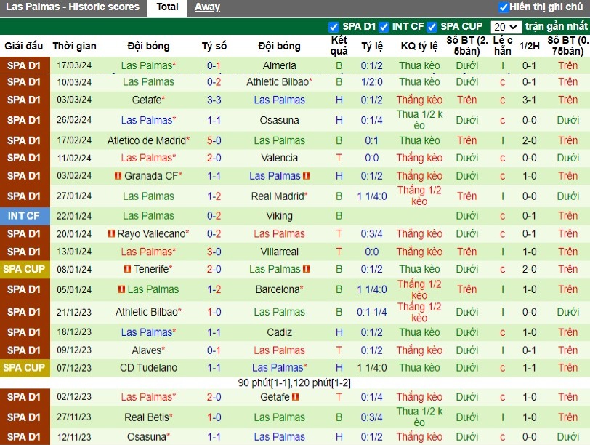Click Real Madrid team name
590x445 pixels.
278,196
